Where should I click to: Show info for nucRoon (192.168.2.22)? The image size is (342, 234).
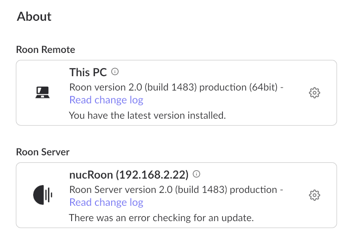[197, 174]
